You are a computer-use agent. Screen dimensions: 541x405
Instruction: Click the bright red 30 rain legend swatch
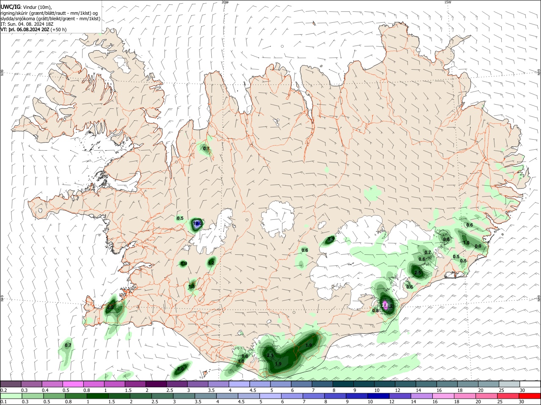click(530, 396)
